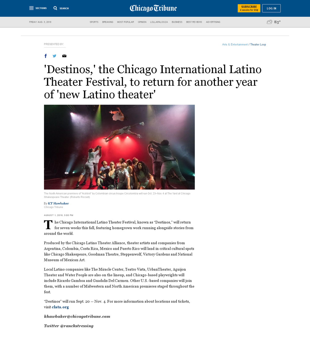310x341 pixels.
Task: Click the Subscribe 4 weeks button
Action: (249, 8)
